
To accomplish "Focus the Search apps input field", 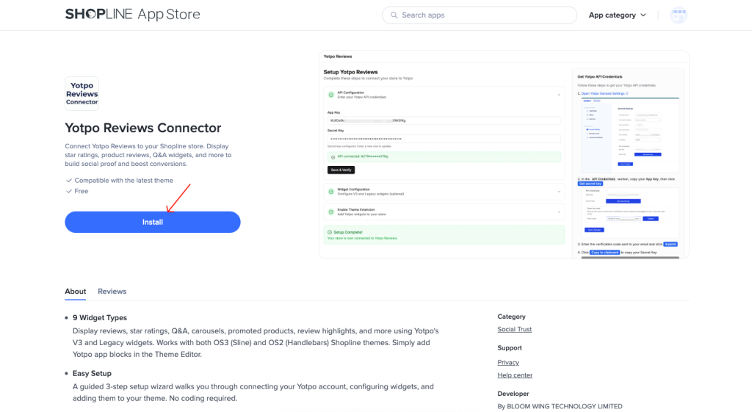I will coord(485,15).
